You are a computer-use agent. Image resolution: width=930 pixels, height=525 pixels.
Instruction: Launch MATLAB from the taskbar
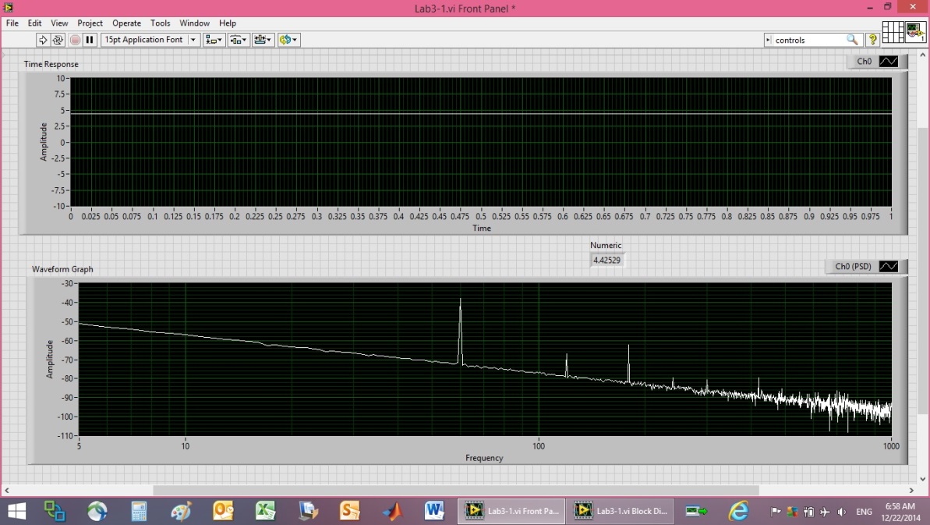392,511
